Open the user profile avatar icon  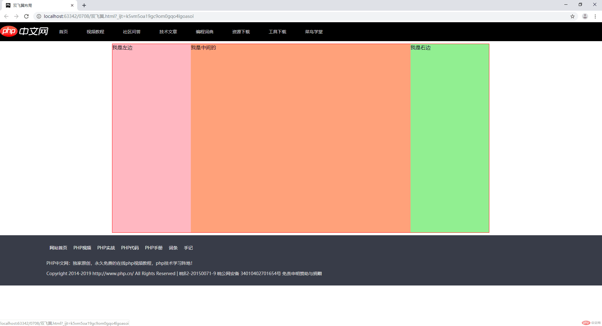585,16
